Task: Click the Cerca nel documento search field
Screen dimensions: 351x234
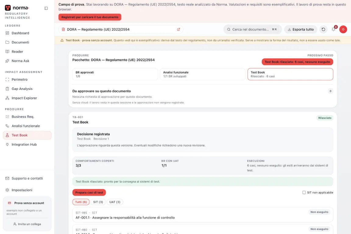Action: pyautogui.click(x=253, y=30)
